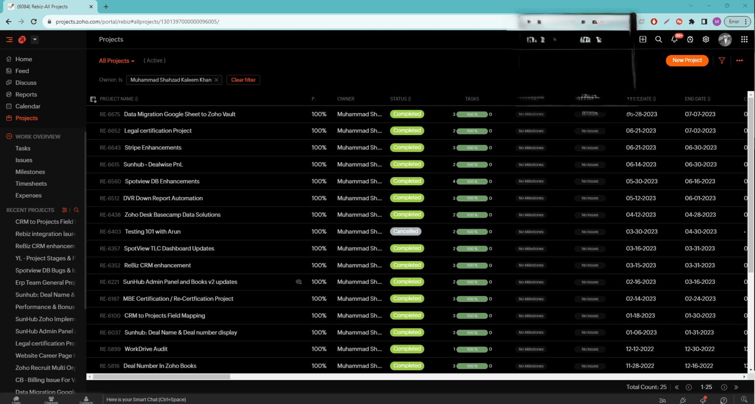Go to the next page of results
This screenshot has height=404, width=755.
pyautogui.click(x=724, y=387)
